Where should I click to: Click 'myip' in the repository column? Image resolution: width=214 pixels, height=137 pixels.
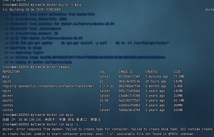tap(6, 77)
